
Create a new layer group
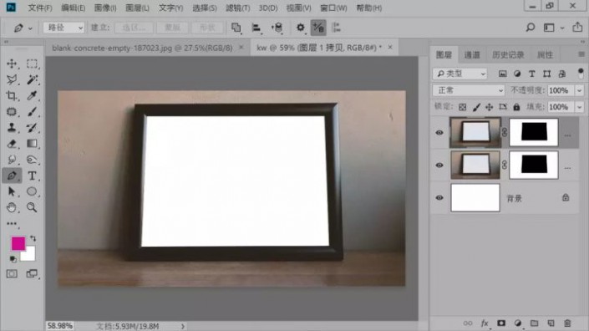click(534, 323)
